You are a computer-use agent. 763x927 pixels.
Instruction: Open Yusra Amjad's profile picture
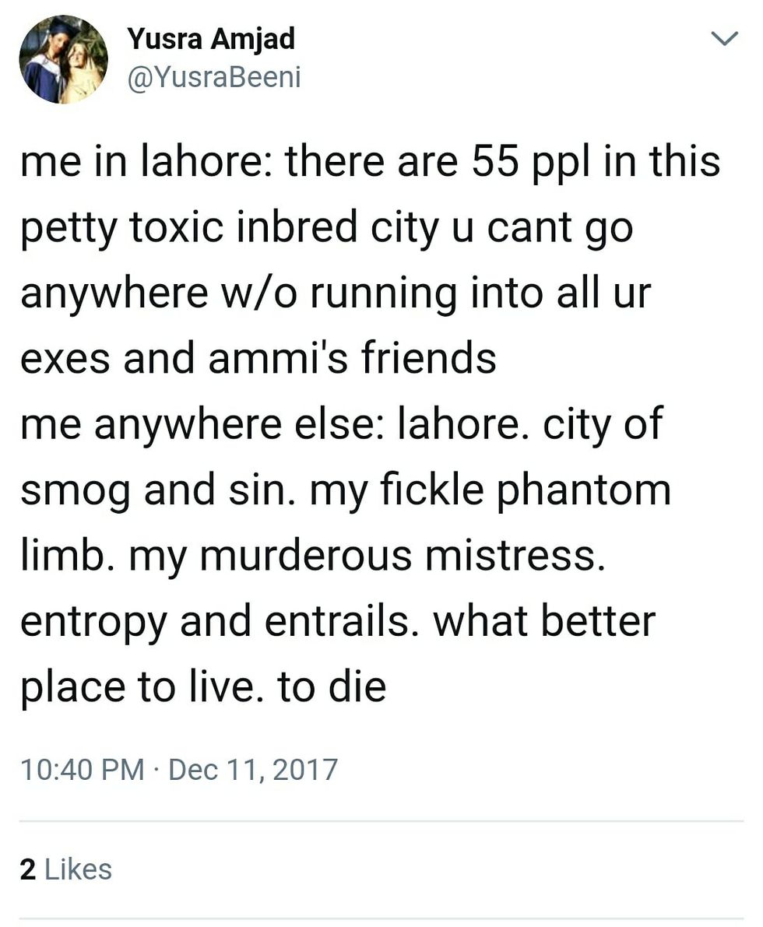63,59
